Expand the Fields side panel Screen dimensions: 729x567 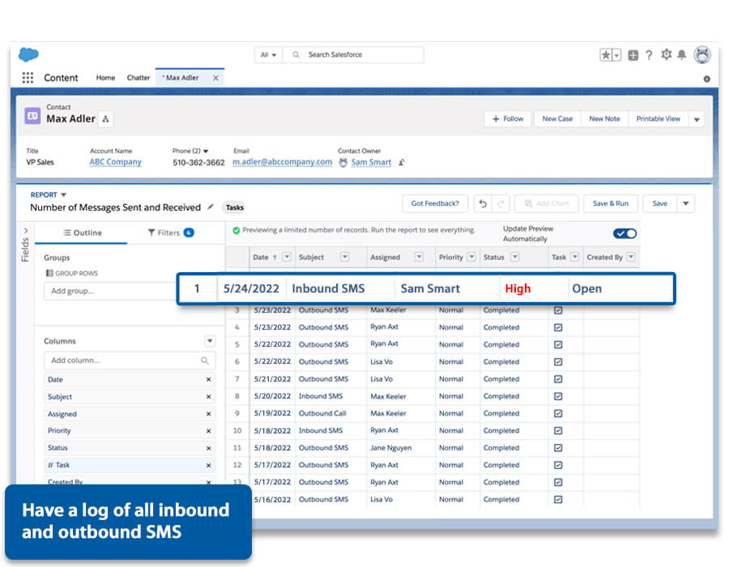(26, 231)
